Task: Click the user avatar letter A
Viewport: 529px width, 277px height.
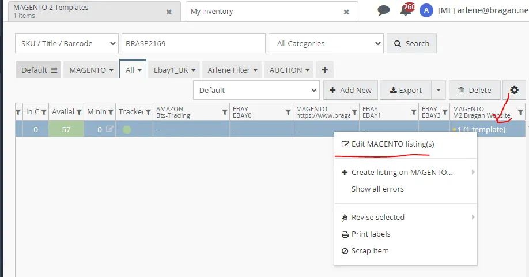Action: tap(426, 10)
